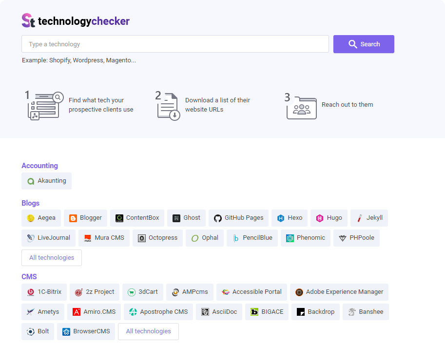
Task: Click the 'Reach out to them' text
Action: (x=348, y=105)
